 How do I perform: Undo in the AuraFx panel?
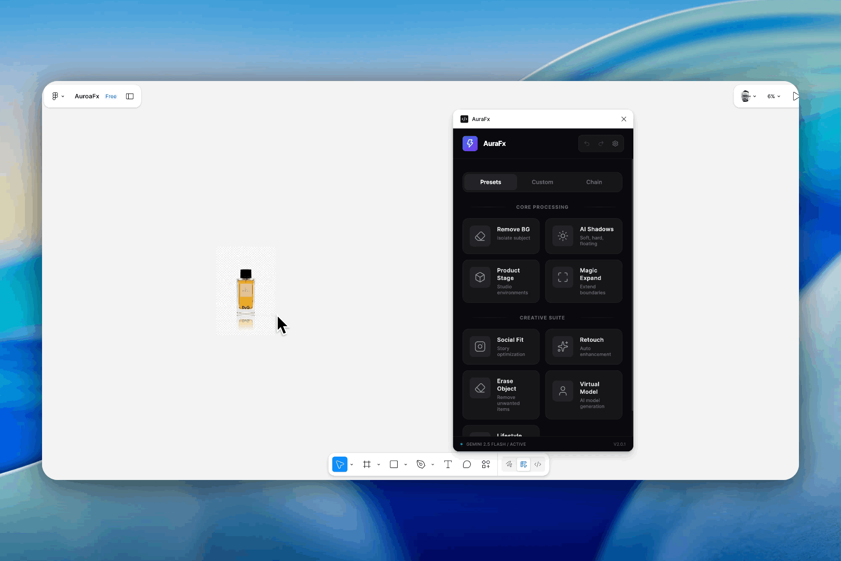pyautogui.click(x=587, y=143)
